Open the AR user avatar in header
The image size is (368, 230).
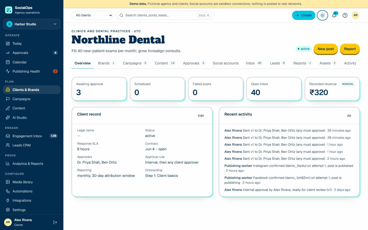pos(355,15)
